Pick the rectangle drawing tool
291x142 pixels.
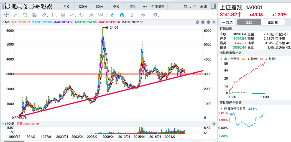[25, 15]
